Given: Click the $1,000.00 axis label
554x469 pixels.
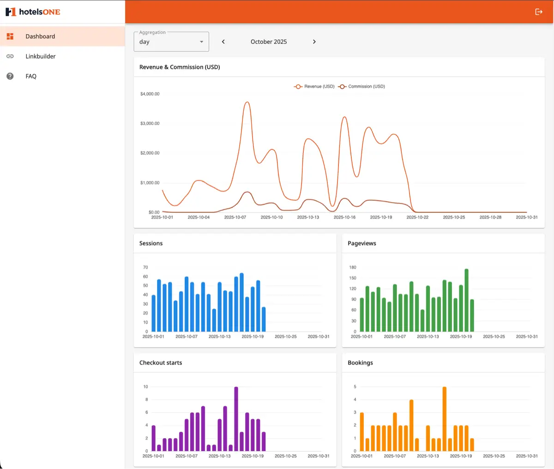Looking at the screenshot, I should click(x=150, y=183).
